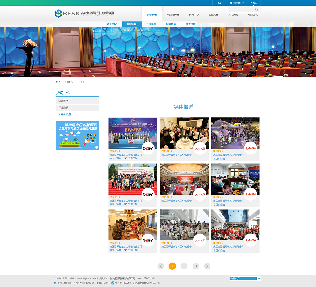316x287 pixels.
Task: Go to next page with right arrow
Action: click(x=207, y=266)
